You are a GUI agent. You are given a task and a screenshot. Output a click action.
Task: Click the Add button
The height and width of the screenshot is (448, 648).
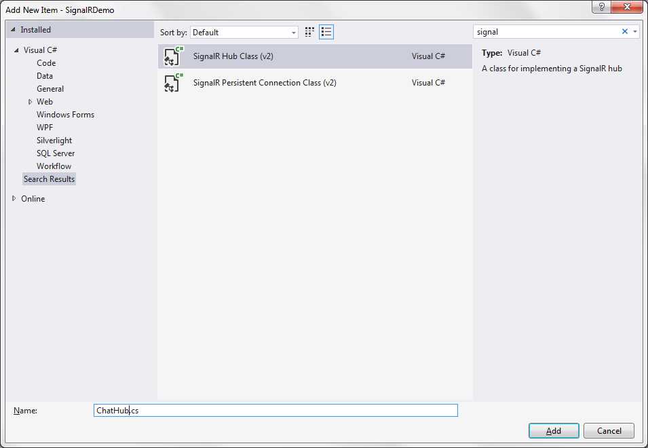[x=554, y=431]
